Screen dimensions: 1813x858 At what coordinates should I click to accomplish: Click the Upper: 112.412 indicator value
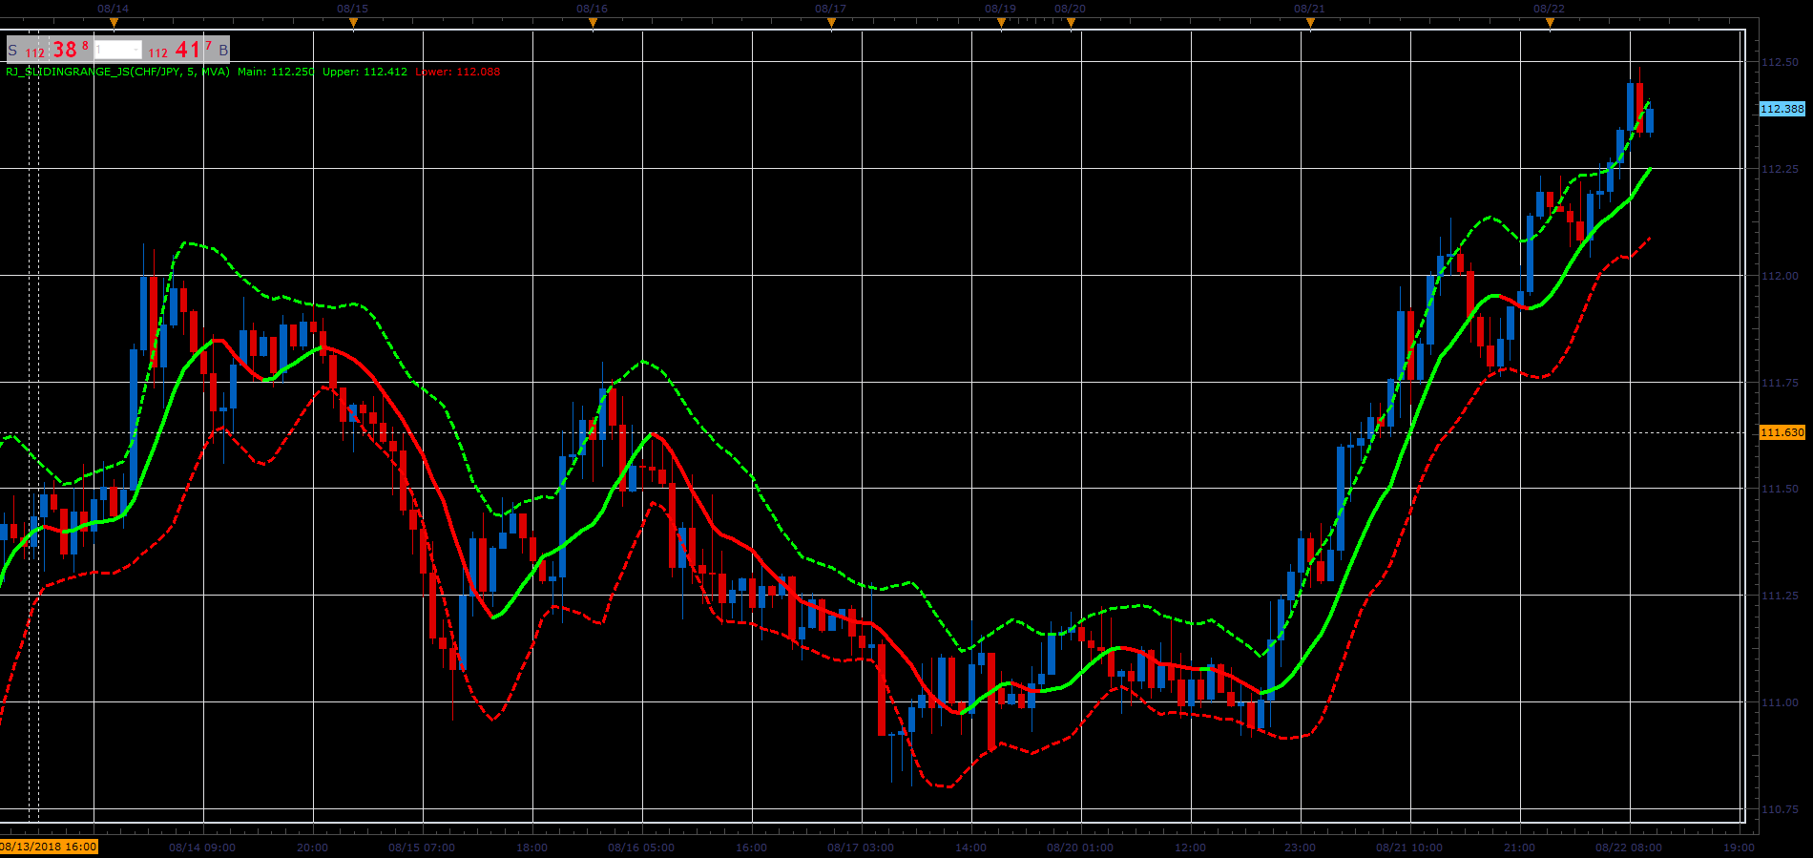point(365,72)
